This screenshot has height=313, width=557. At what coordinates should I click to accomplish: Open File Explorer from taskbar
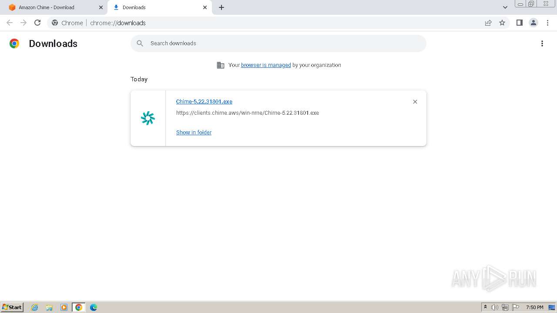pos(49,307)
